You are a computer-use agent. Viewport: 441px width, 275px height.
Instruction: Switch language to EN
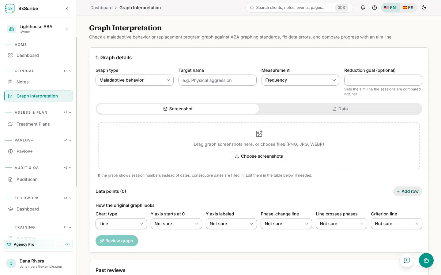390,8
